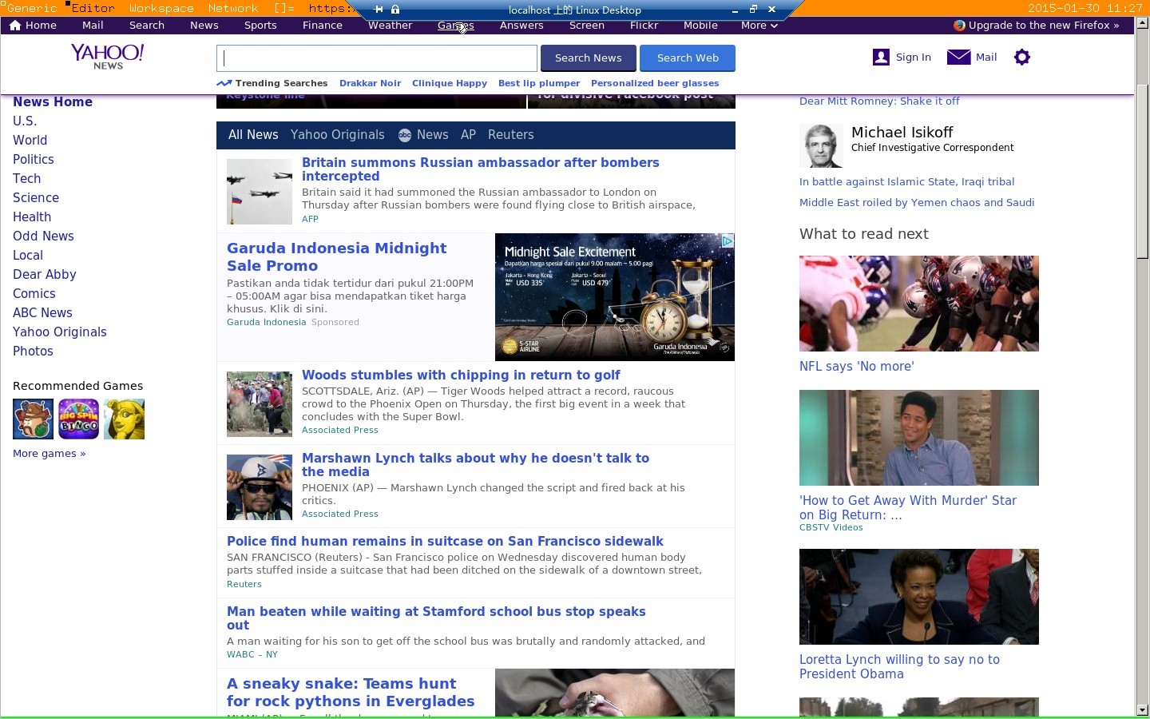Open Marshawn Lynch talks headline
Screen dimensions: 1150x719
(x=475, y=465)
